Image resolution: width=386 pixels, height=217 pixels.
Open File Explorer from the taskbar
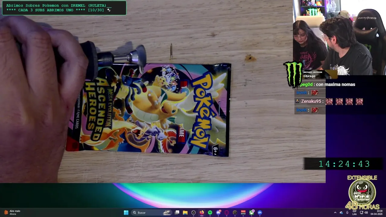(x=185, y=212)
